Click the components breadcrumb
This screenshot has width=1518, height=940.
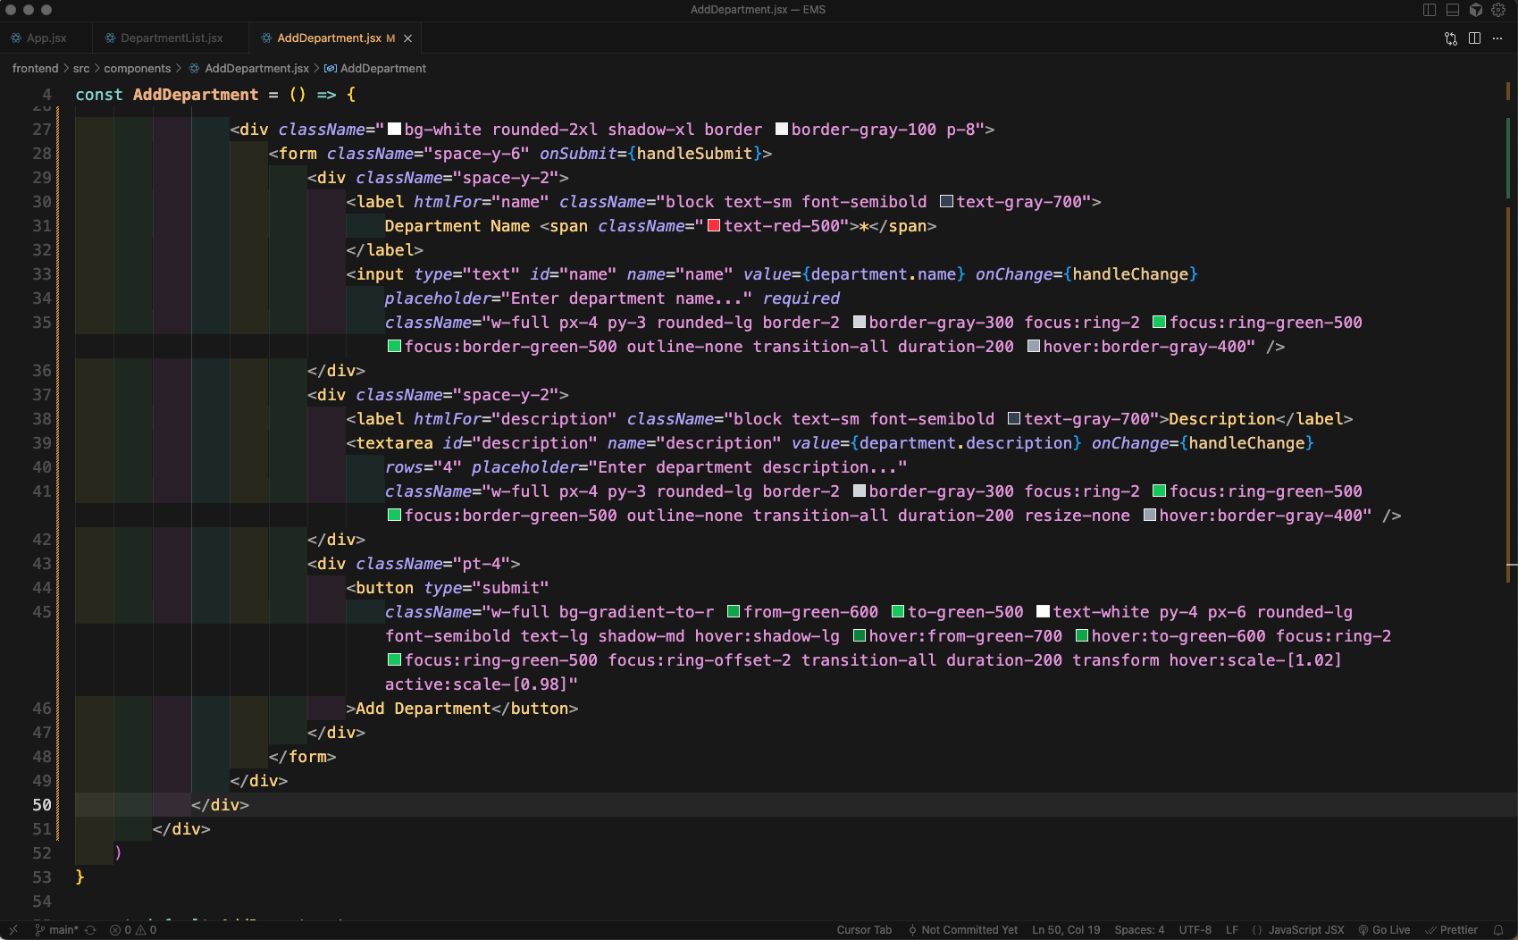click(x=138, y=69)
